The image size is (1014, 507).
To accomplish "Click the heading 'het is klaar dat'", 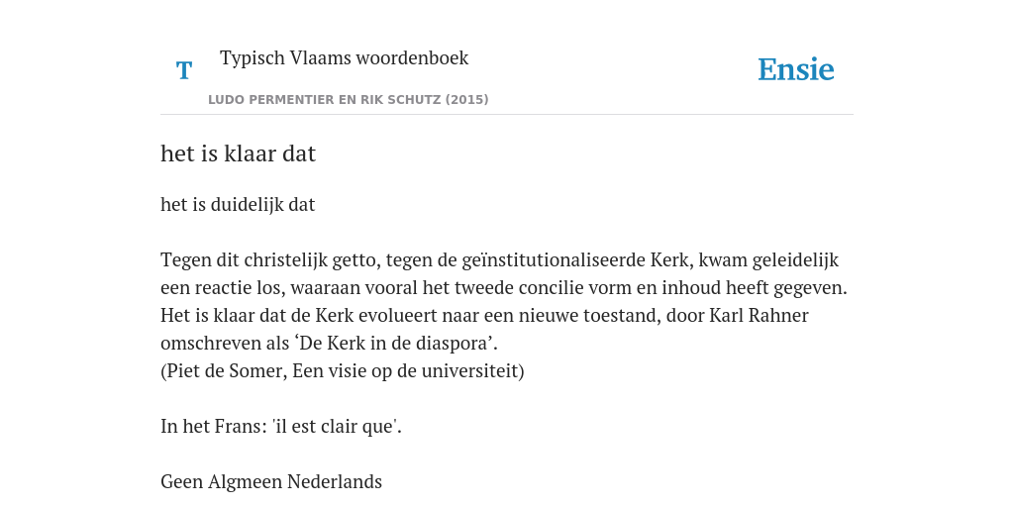I will pyautogui.click(x=238, y=153).
